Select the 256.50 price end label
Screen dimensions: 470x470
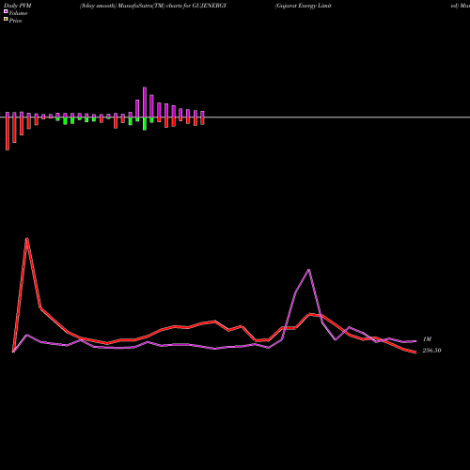click(x=431, y=351)
